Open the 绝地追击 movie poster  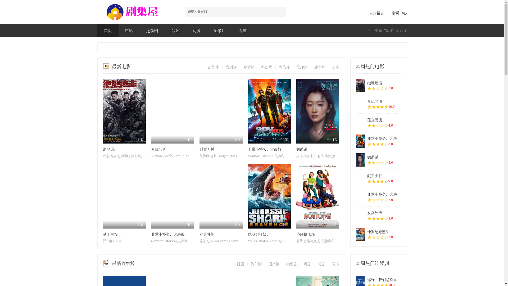[124, 111]
